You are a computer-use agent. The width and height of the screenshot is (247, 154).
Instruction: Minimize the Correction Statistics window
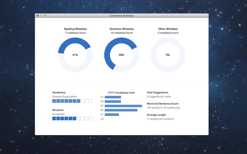point(41,16)
